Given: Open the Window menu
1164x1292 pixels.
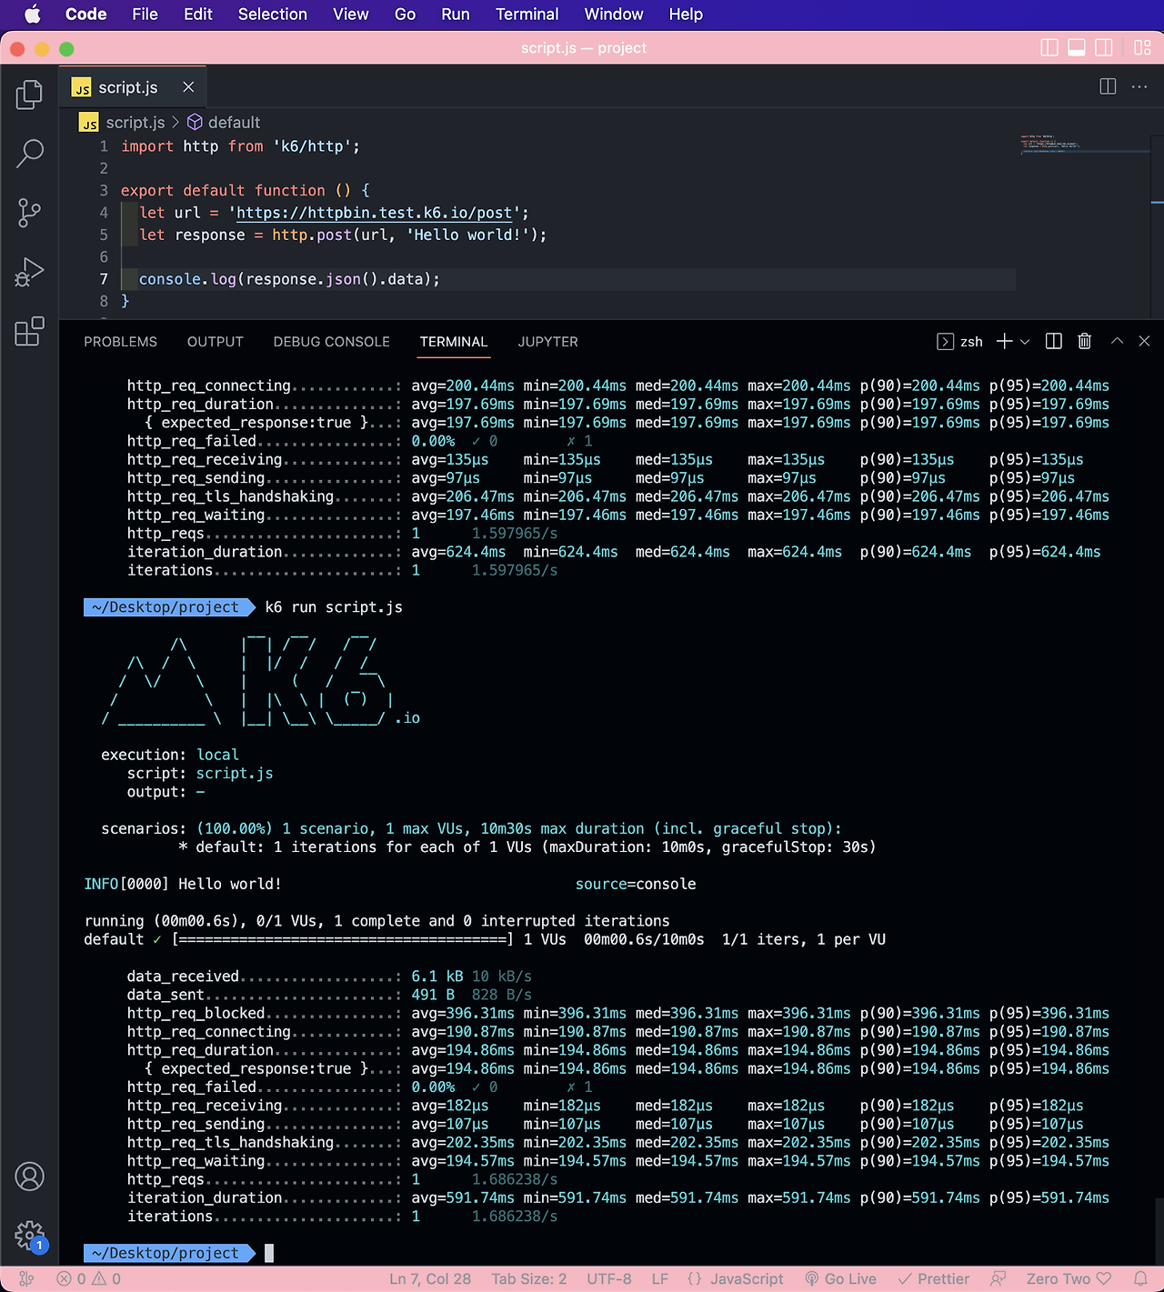Looking at the screenshot, I should coord(614,14).
